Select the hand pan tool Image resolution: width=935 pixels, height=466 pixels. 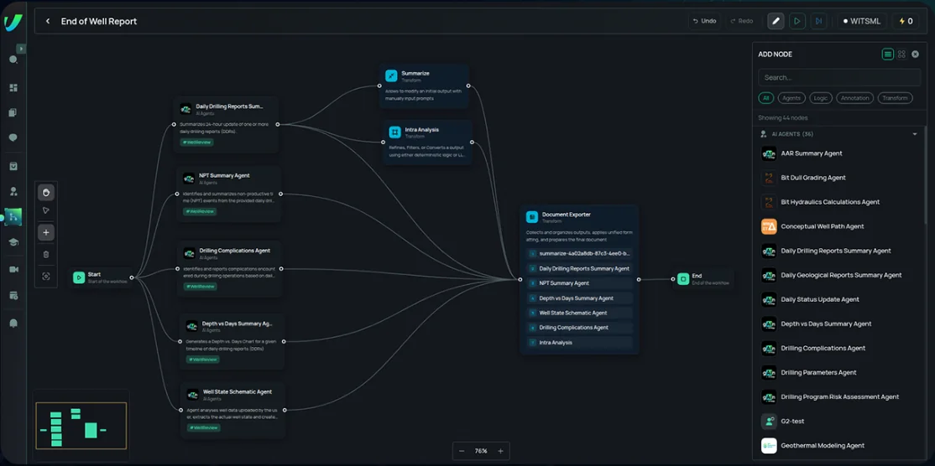click(46, 192)
